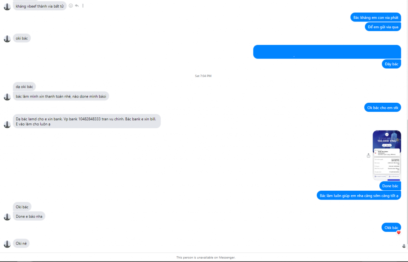The height and width of the screenshot is (262, 408).
Task: Open the three-dot more options menu
Action: 83,6
